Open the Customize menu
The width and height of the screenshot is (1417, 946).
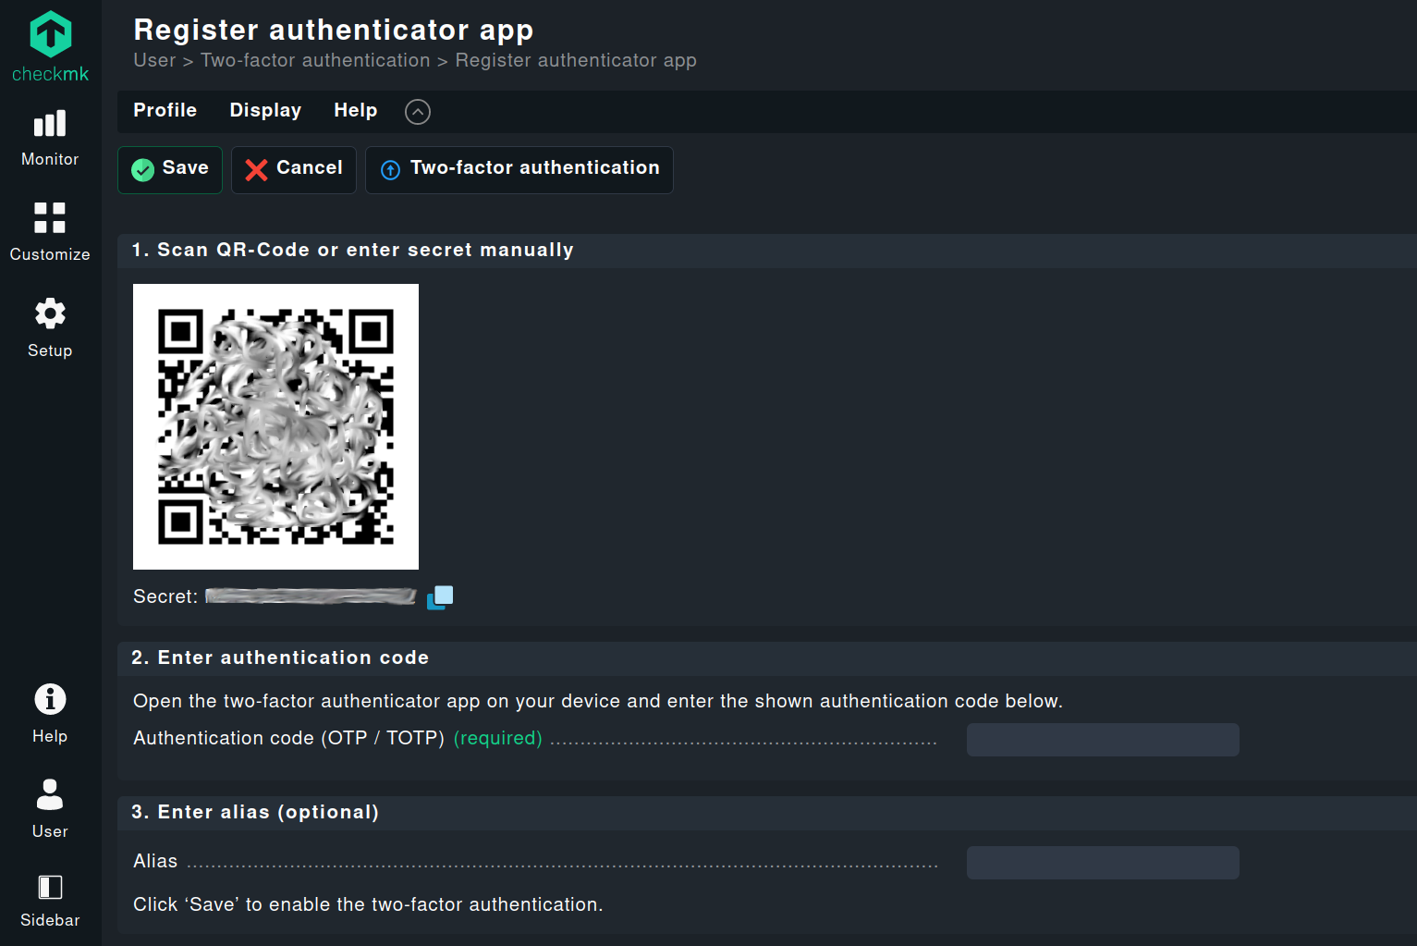(x=50, y=232)
